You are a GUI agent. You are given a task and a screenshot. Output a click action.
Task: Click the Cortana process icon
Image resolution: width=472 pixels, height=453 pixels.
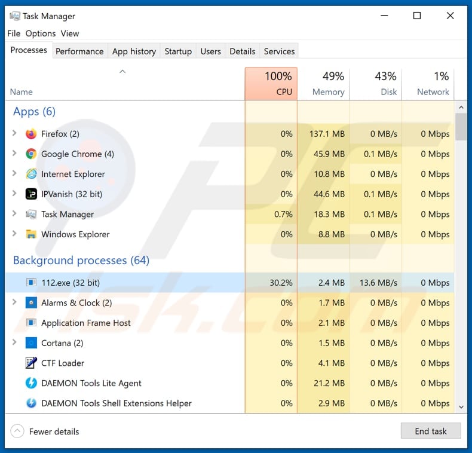pyautogui.click(x=31, y=343)
